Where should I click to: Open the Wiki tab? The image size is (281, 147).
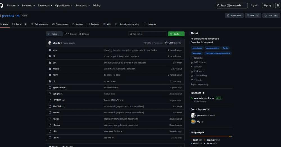tap(107, 24)
